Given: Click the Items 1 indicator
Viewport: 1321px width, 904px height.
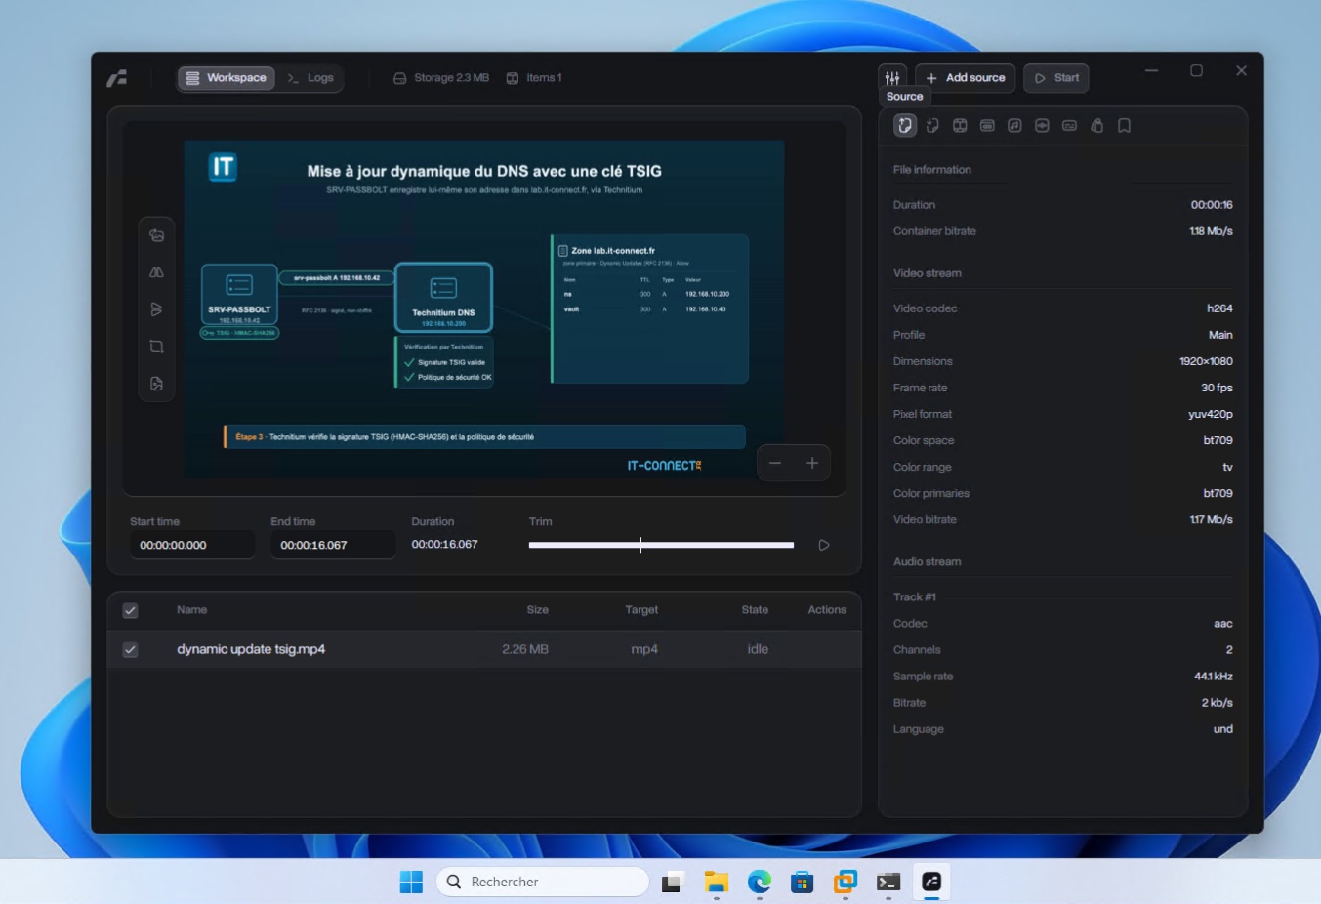Looking at the screenshot, I should tap(534, 78).
